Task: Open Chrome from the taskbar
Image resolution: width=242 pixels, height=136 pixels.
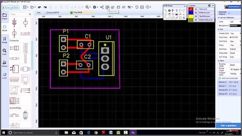Action: click(96, 133)
